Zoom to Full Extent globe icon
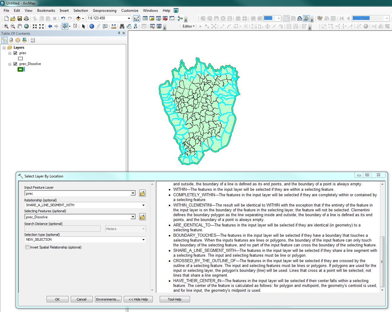392x312 pixels. pos(26,26)
